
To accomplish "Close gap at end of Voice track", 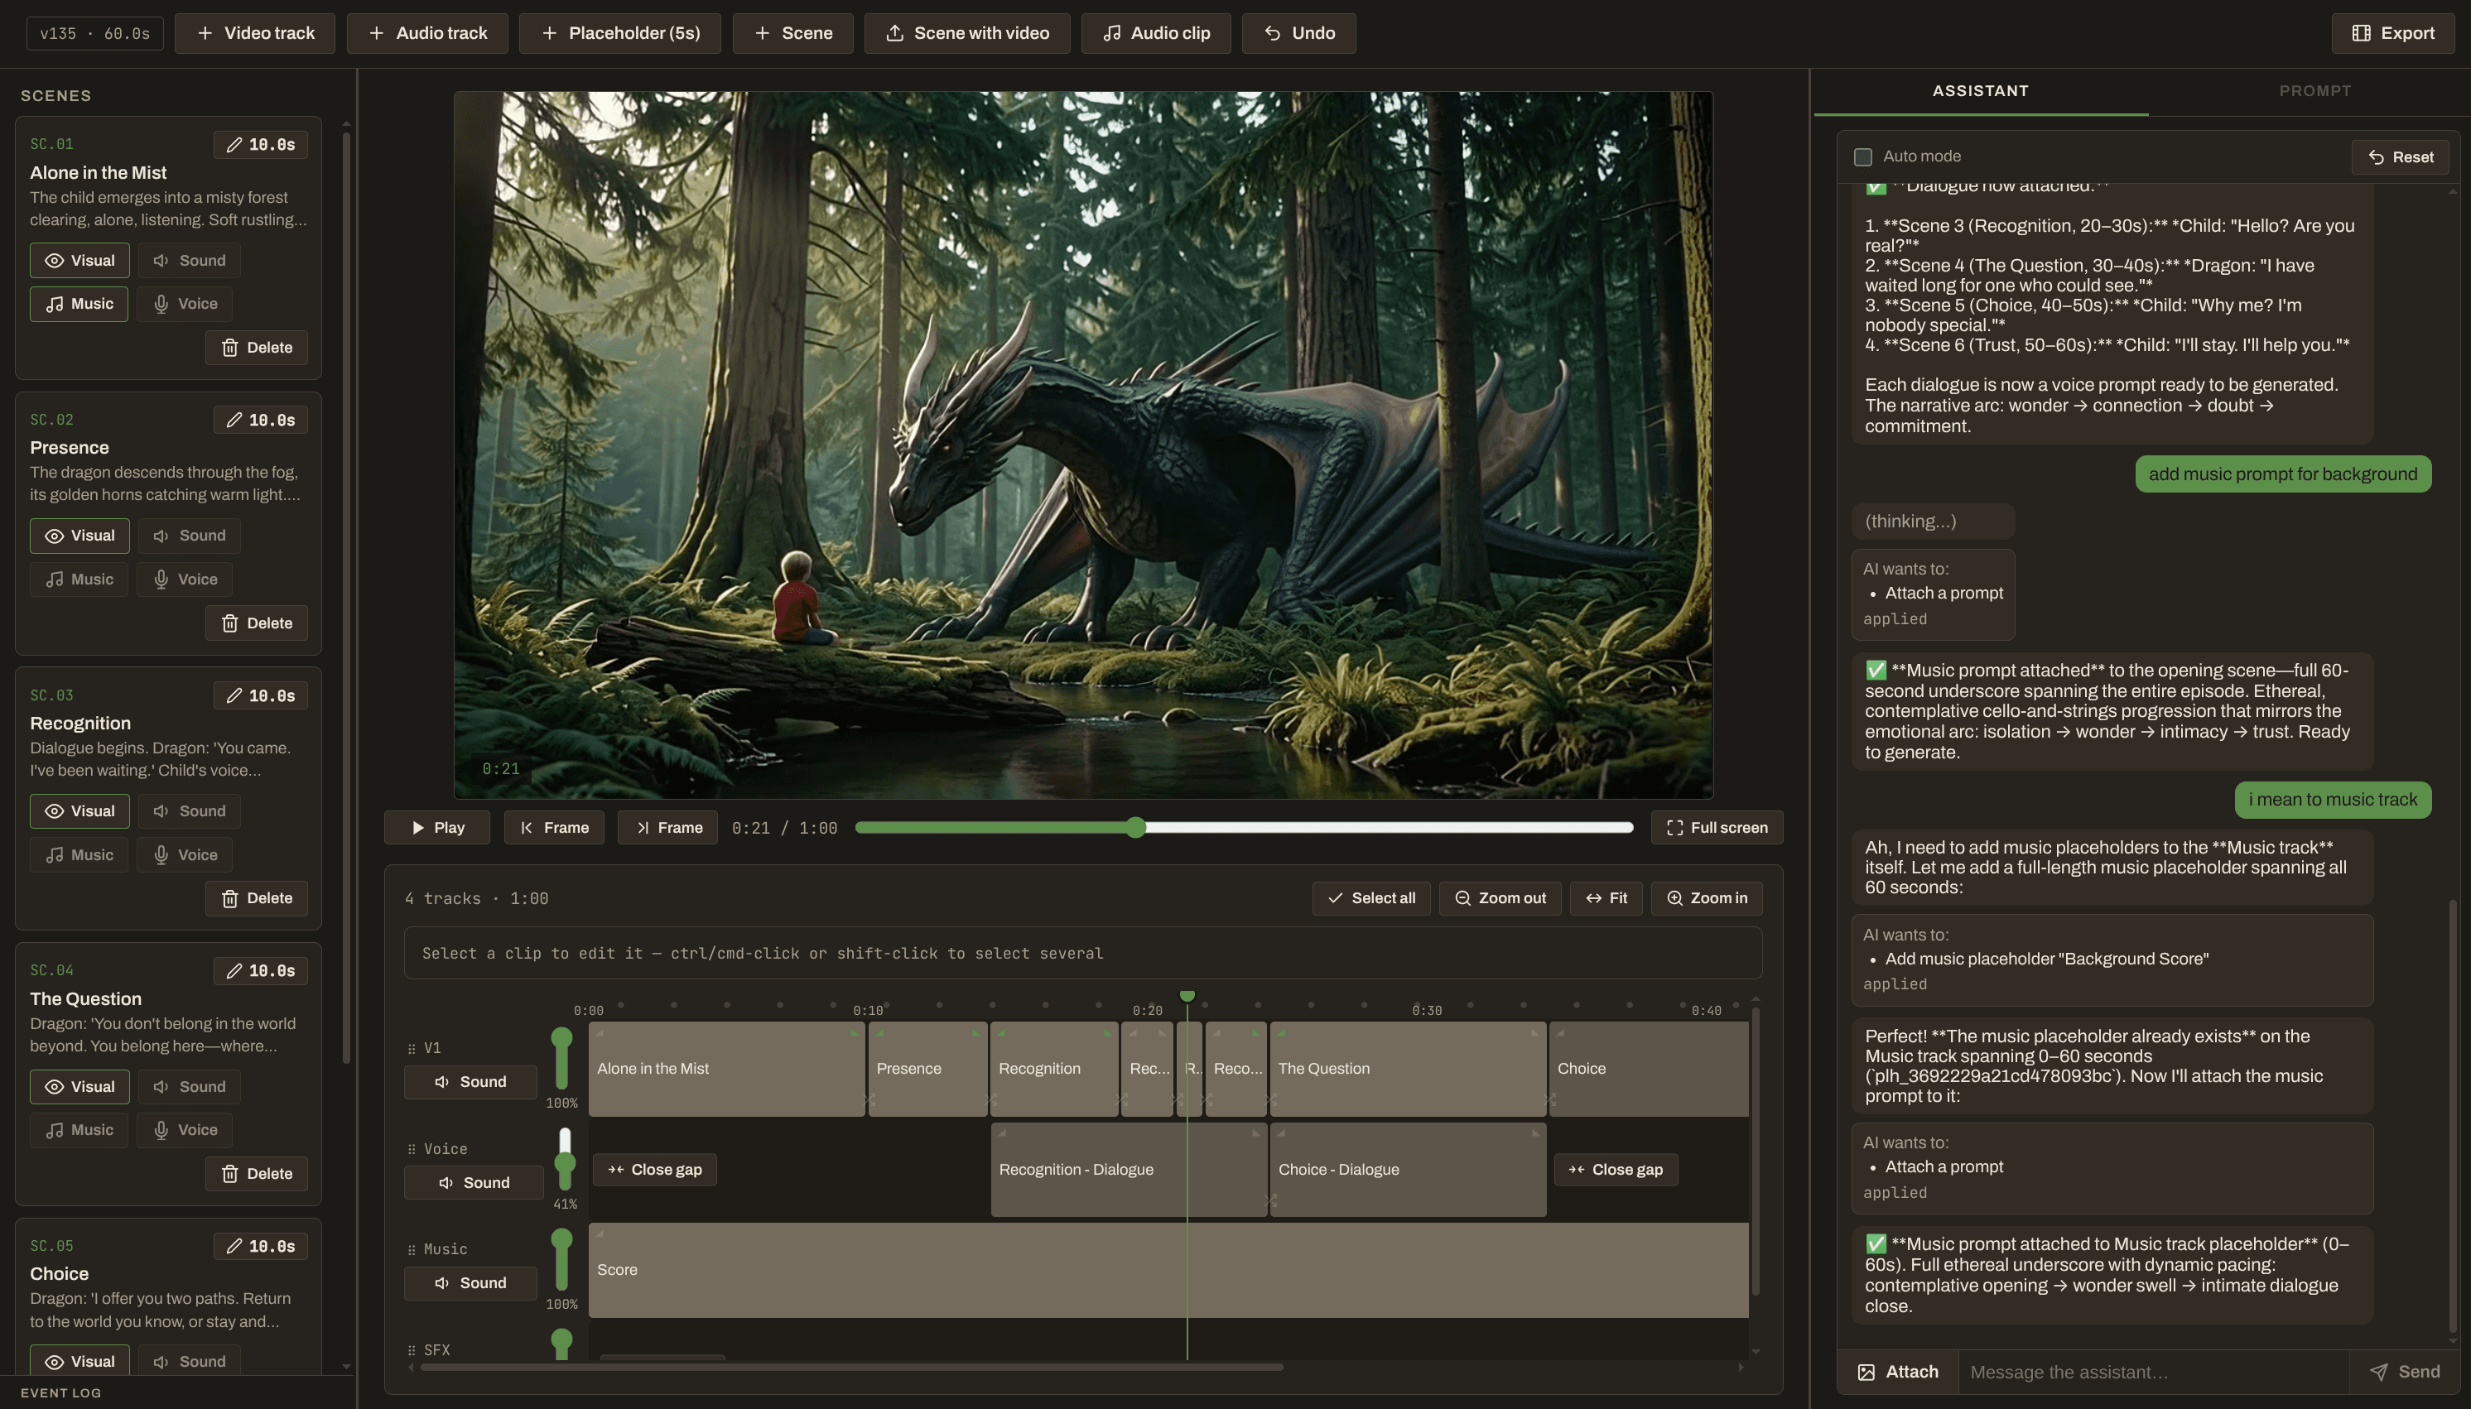I will point(1616,1169).
